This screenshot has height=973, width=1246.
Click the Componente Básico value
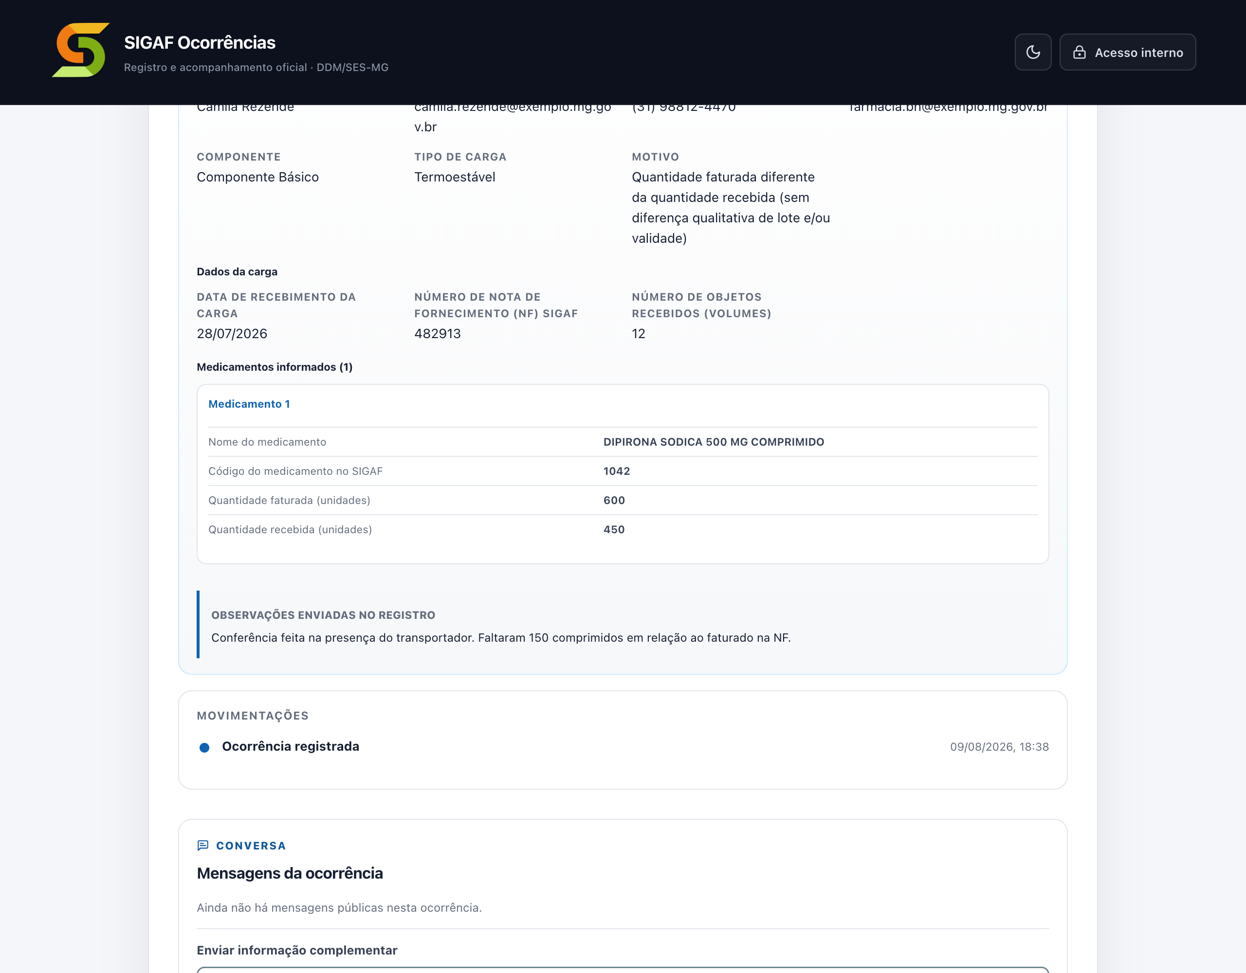[258, 177]
